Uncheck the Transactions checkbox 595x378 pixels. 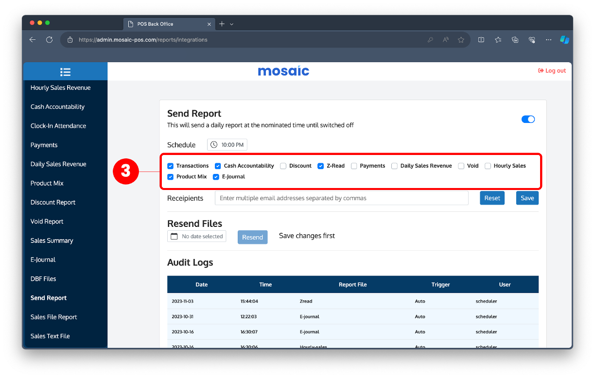(170, 166)
